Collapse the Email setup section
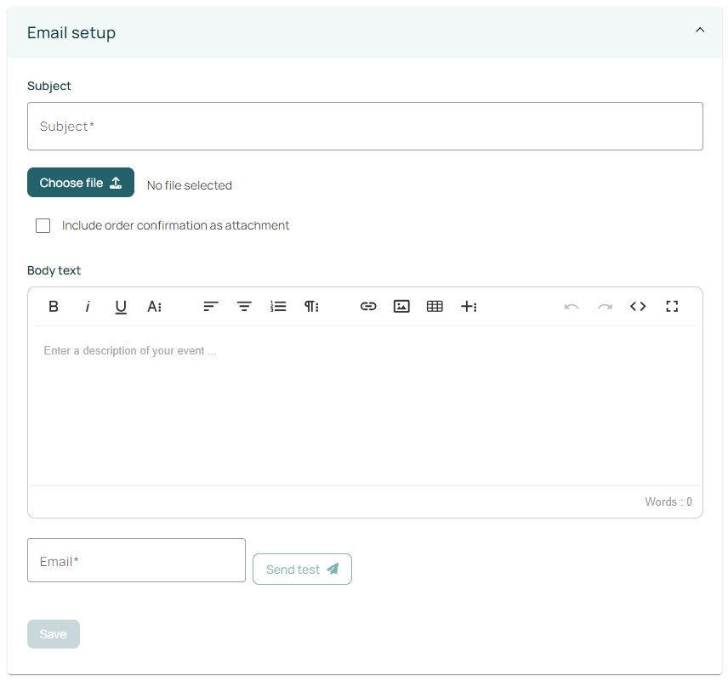This screenshot has height=680, width=728. point(700,31)
